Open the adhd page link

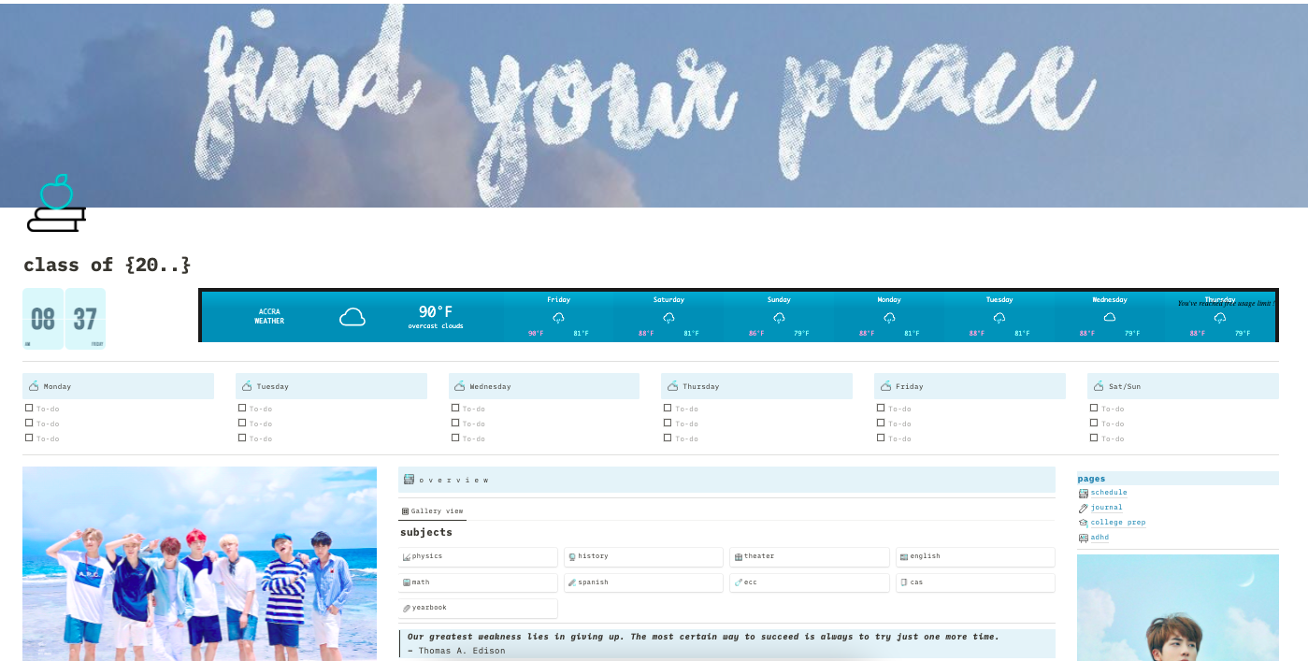pyautogui.click(x=1098, y=537)
